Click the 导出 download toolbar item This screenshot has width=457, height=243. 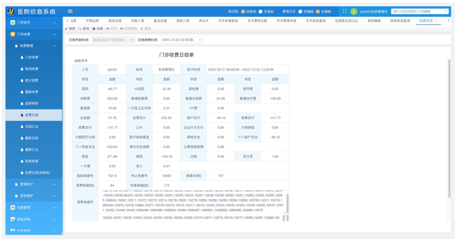146,29
